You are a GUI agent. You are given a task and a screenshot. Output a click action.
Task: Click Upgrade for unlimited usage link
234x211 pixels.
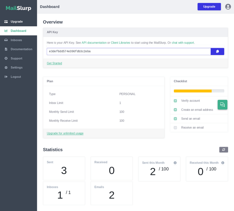pos(65,133)
